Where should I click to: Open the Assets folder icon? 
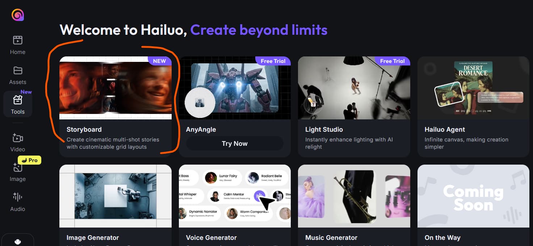[x=17, y=71]
